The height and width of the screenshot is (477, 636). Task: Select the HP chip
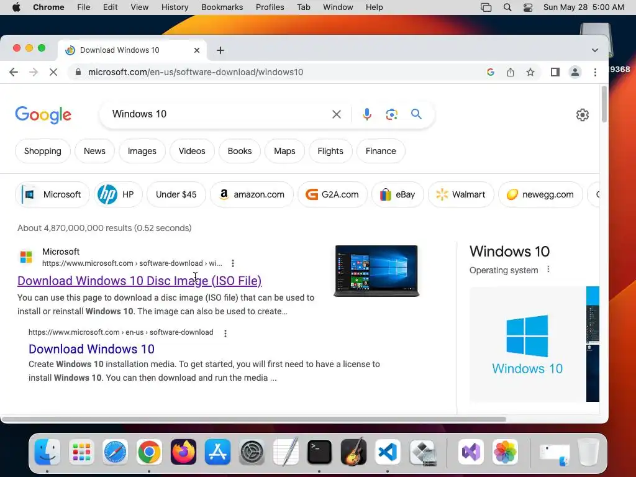click(x=118, y=194)
